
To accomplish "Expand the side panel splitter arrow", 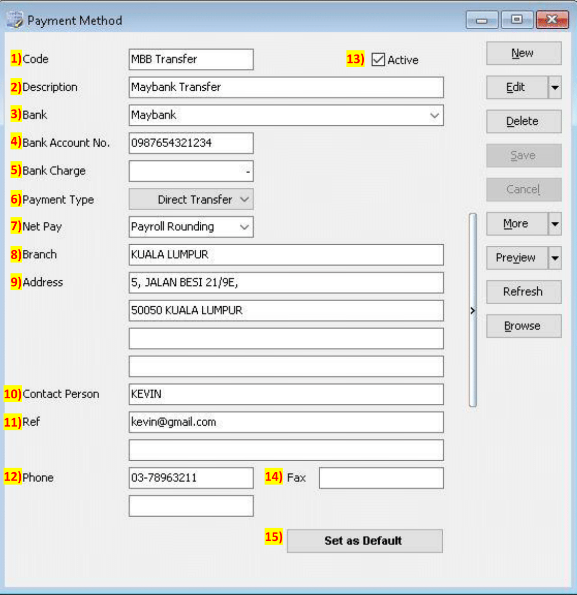I will pyautogui.click(x=472, y=311).
